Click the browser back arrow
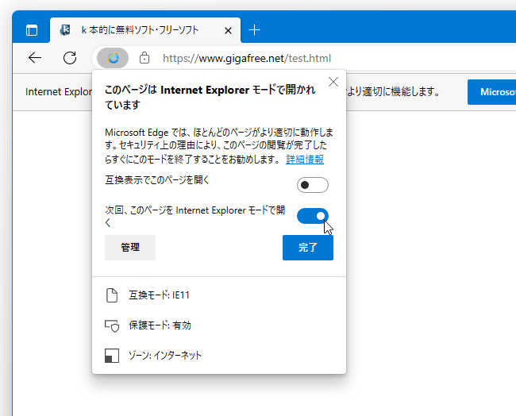516x416 pixels. pyautogui.click(x=35, y=58)
